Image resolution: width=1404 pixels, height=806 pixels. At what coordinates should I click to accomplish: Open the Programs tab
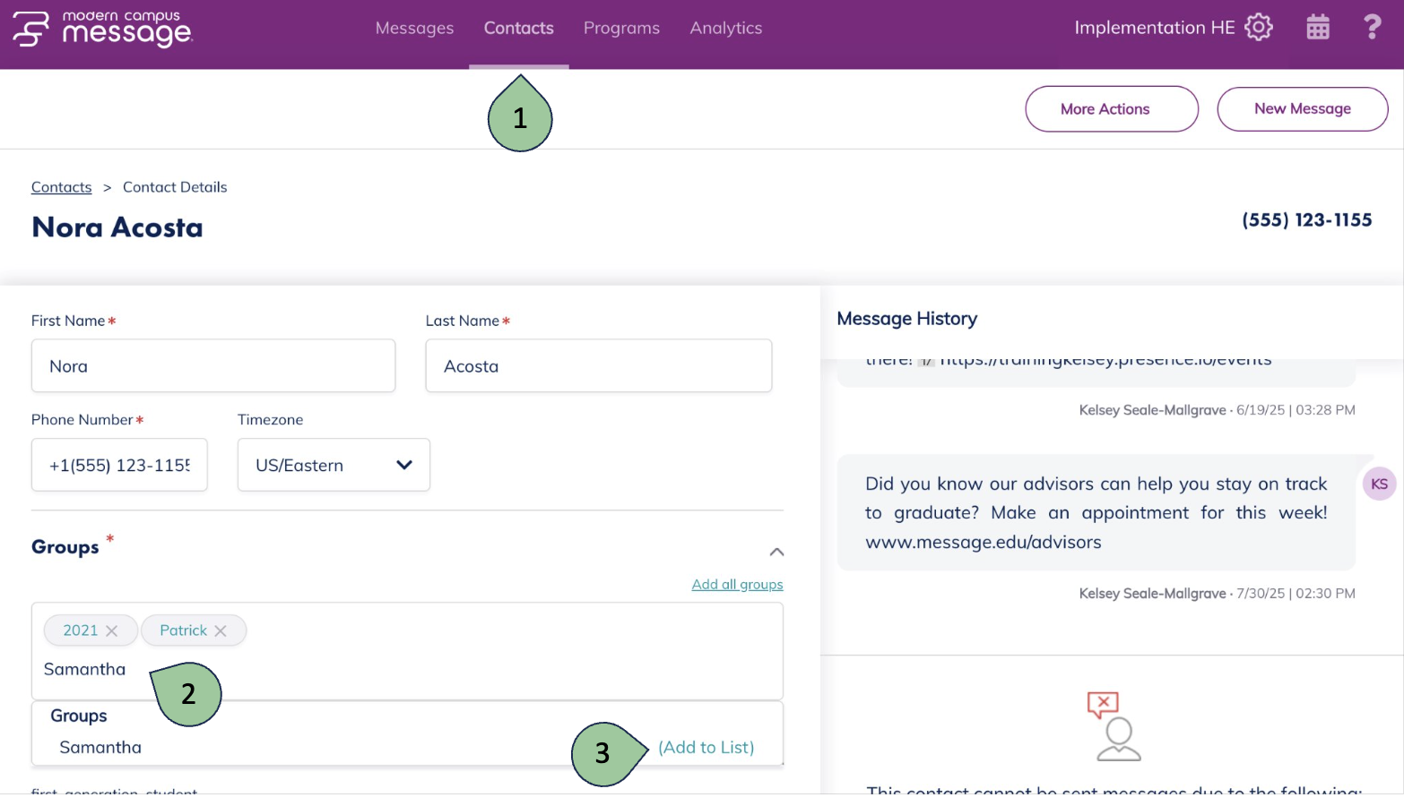(x=621, y=28)
